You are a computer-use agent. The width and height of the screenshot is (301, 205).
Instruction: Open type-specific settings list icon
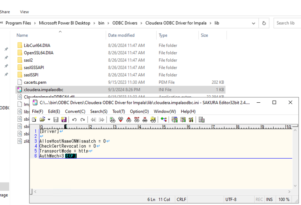pyautogui.click(x=175, y=120)
